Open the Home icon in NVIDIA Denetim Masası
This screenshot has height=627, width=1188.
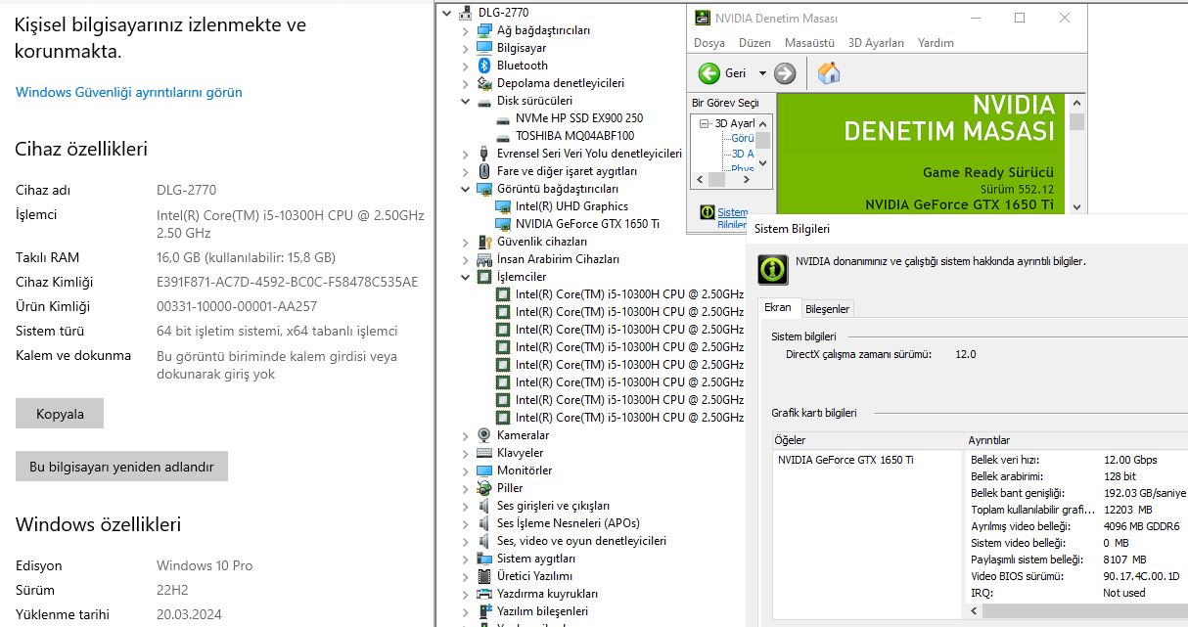pos(829,72)
